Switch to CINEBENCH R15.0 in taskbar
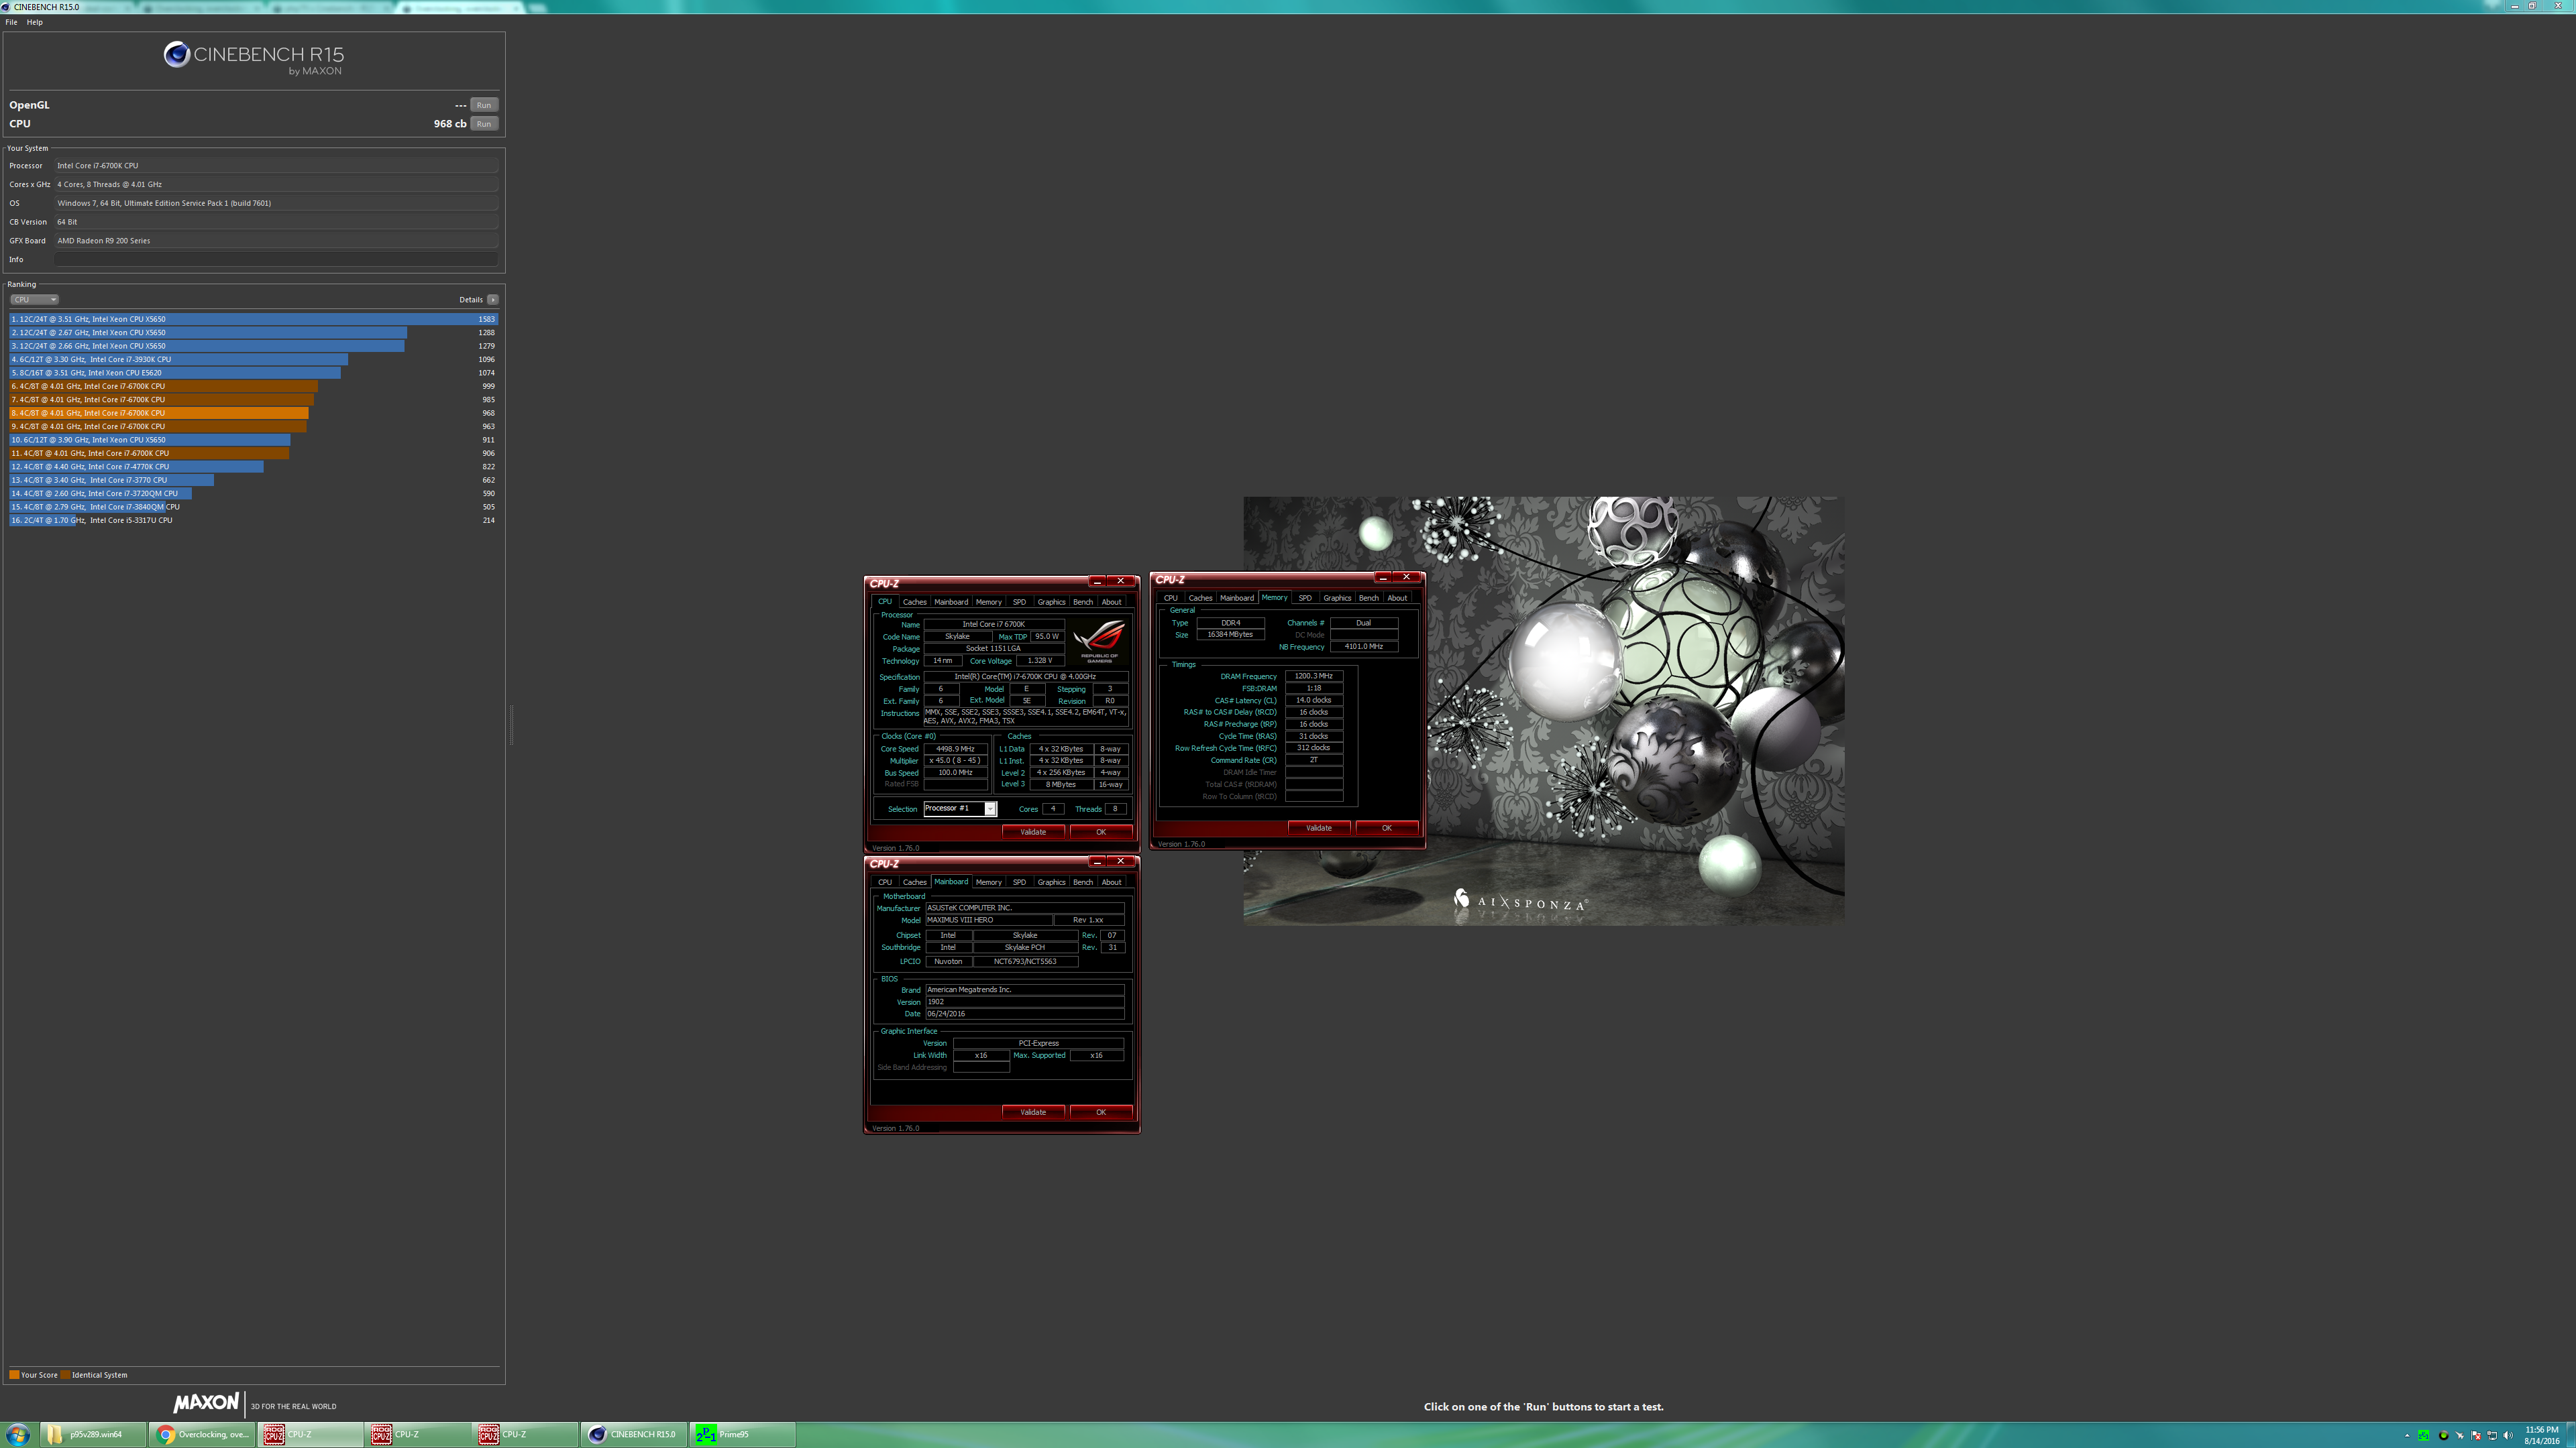The image size is (2576, 1448). [635, 1434]
